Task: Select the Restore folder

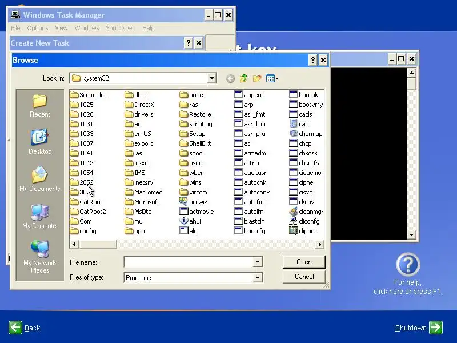Action: pyautogui.click(x=195, y=114)
